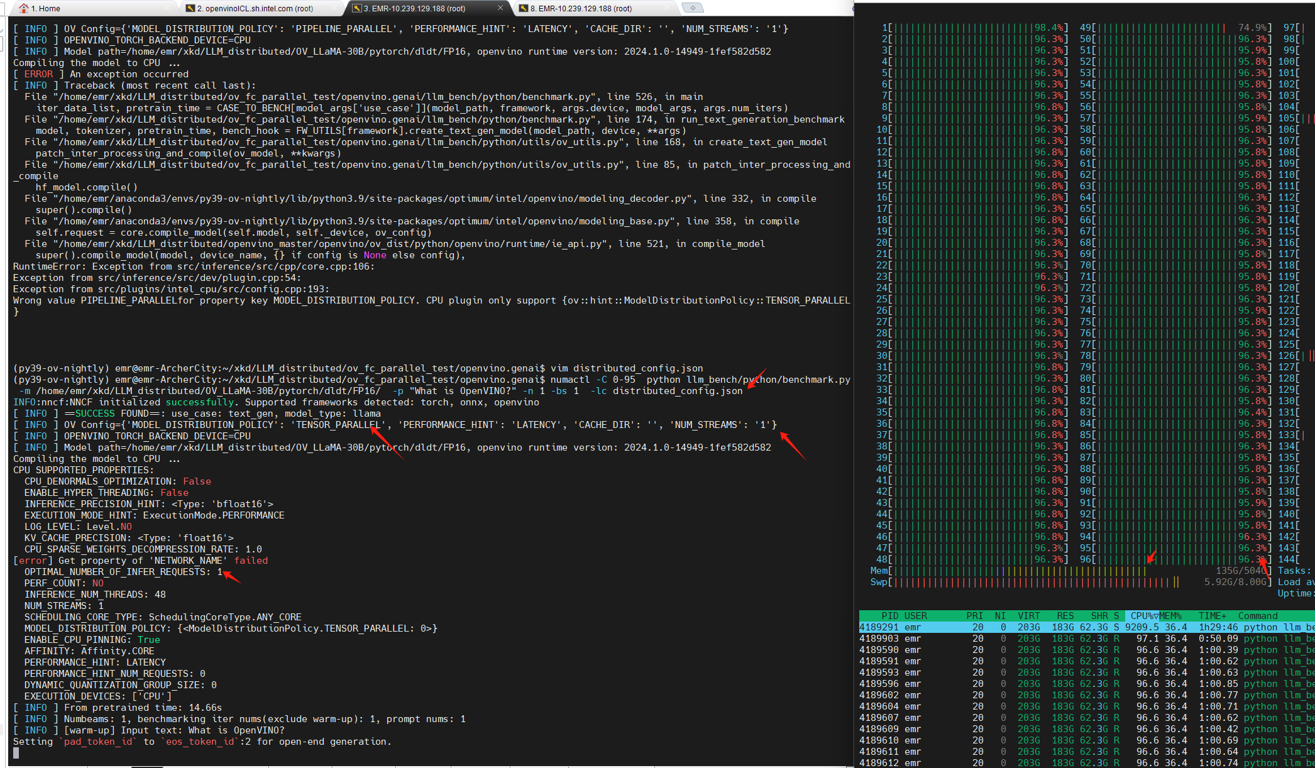The image size is (1315, 768).
Task: Select htop process row PID 4189291
Action: [x=1087, y=627]
